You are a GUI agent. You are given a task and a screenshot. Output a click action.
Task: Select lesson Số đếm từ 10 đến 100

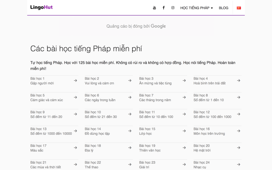point(156,117)
